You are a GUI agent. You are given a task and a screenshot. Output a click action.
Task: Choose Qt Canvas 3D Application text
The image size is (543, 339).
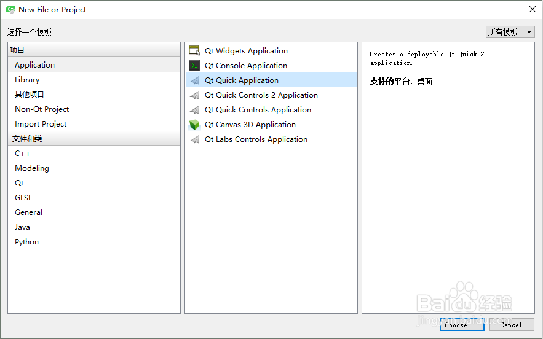click(250, 125)
